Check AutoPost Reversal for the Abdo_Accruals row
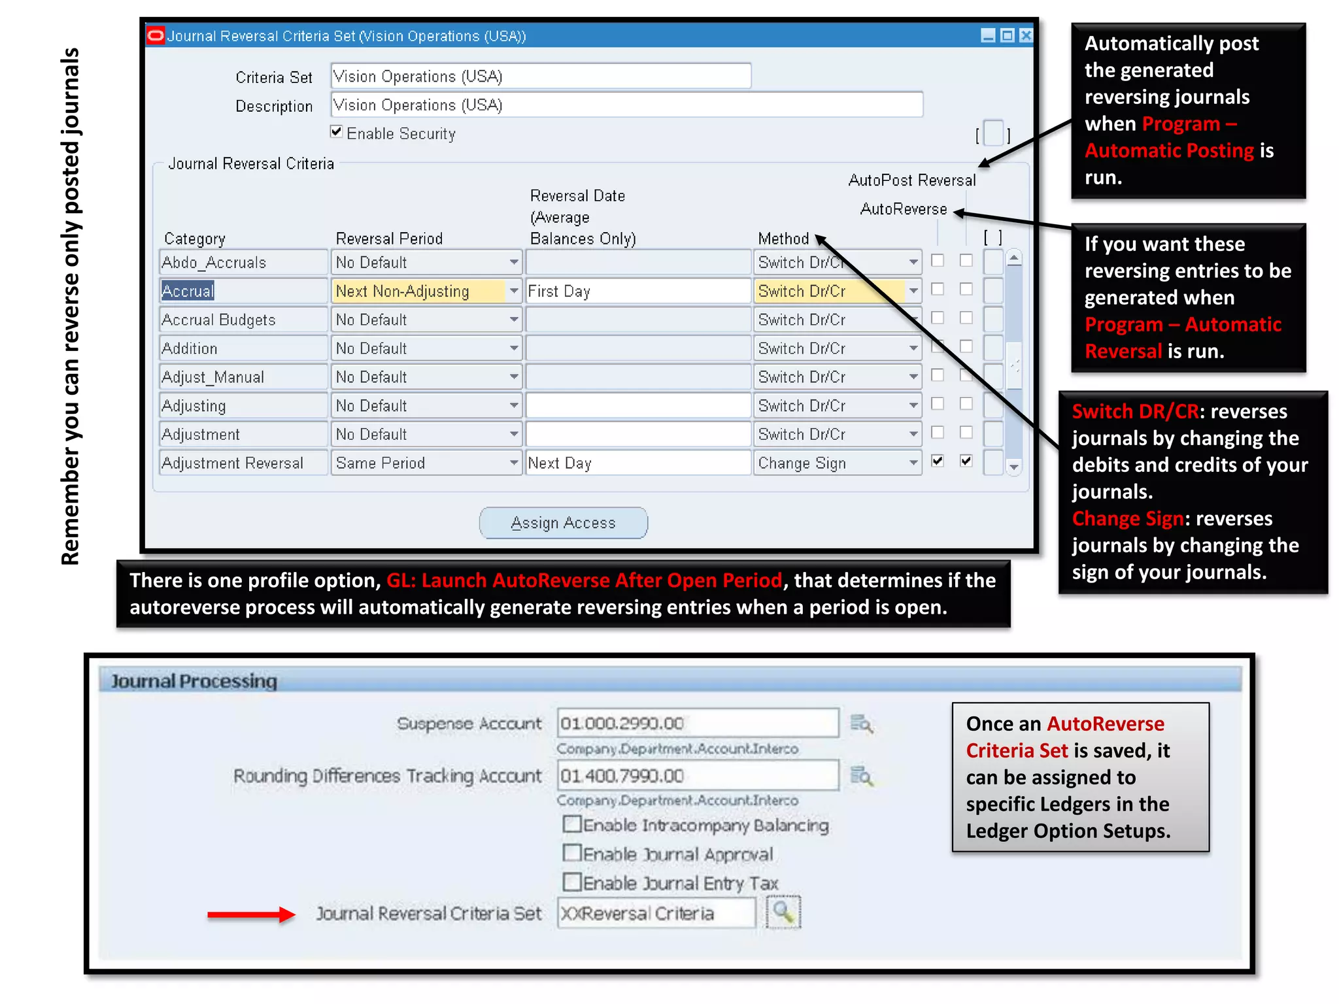The width and height of the screenshot is (1339, 1004). tap(966, 260)
